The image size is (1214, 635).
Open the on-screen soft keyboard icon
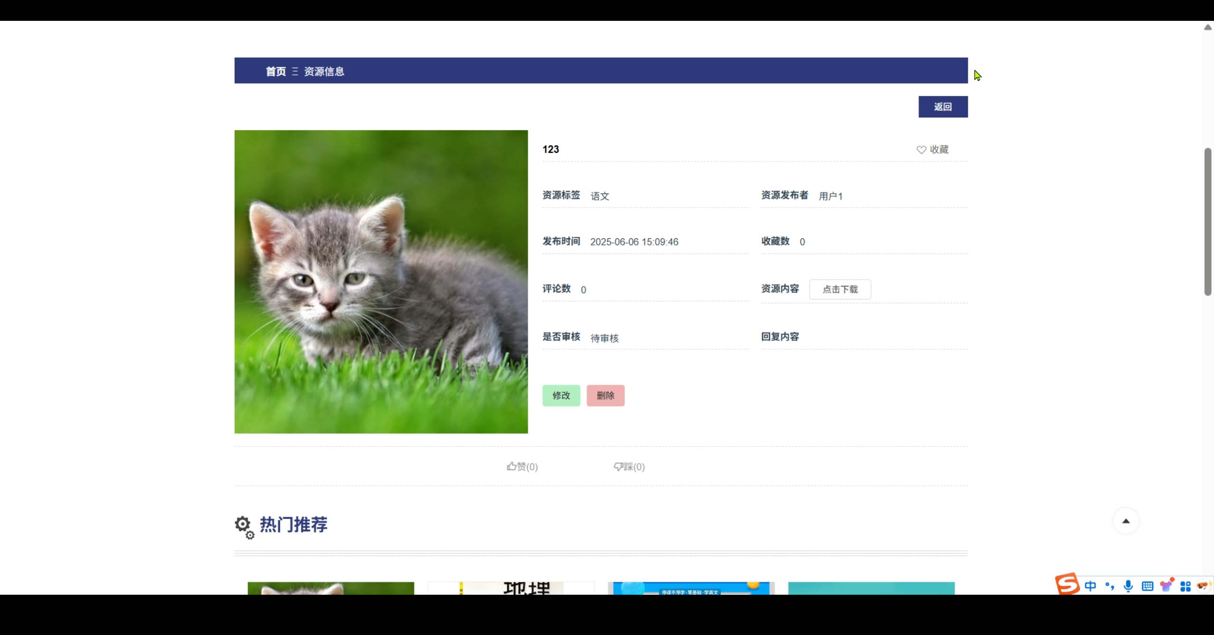(x=1148, y=586)
